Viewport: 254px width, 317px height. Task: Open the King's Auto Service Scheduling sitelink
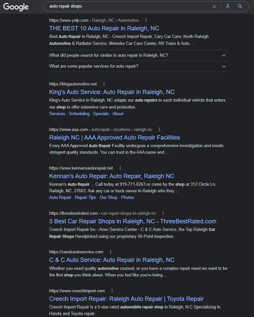click(79, 113)
